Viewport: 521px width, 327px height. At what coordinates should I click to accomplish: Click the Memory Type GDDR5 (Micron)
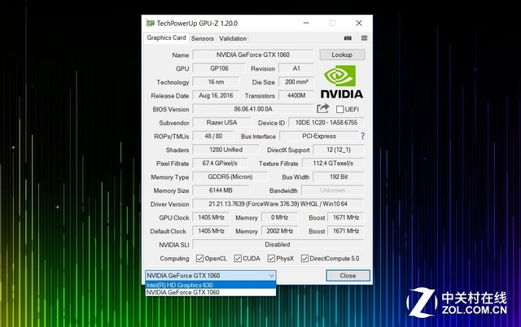click(230, 177)
